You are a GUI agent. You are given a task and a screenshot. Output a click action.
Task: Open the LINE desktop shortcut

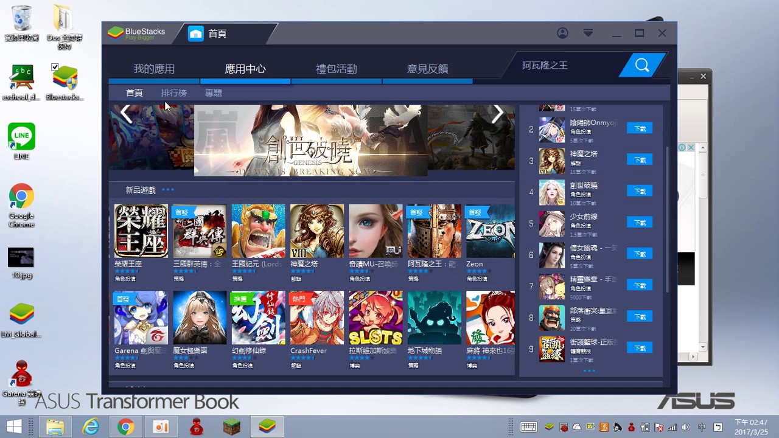pyautogui.click(x=21, y=141)
